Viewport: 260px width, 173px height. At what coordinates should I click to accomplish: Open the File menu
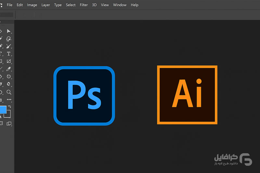pos(9,5)
